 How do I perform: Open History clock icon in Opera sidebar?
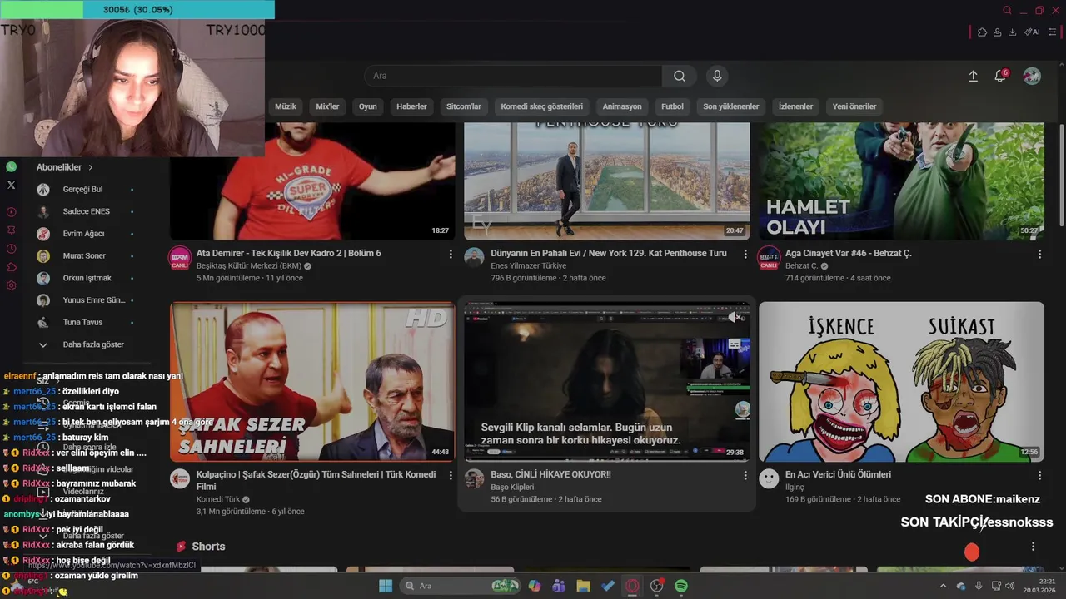click(x=11, y=249)
